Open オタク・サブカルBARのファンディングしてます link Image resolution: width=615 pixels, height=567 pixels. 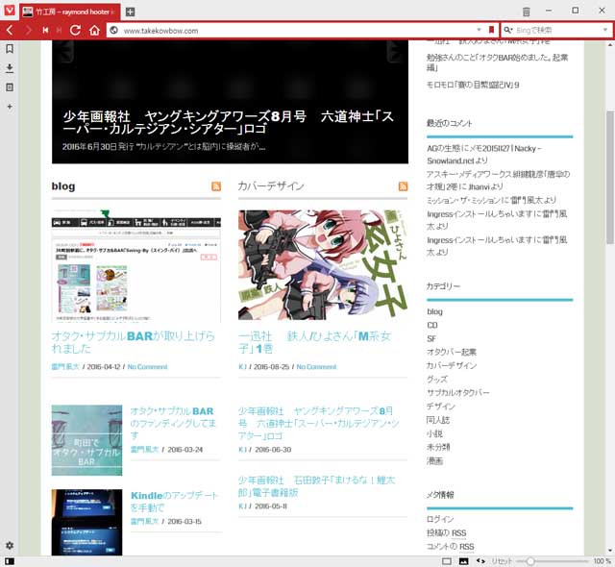point(173,423)
